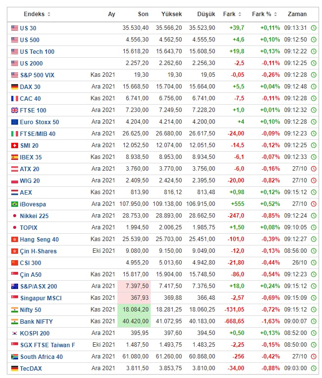
Task: Click the Swiss flag beside SMI 20
Action: coord(15,146)
